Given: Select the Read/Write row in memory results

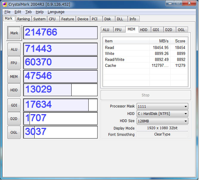Looking at the screenshot, I should click(145, 59).
